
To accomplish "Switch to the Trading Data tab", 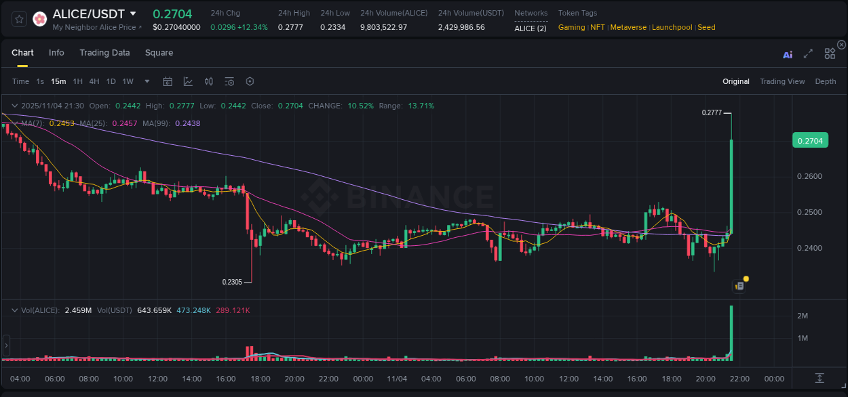I will pyautogui.click(x=104, y=52).
